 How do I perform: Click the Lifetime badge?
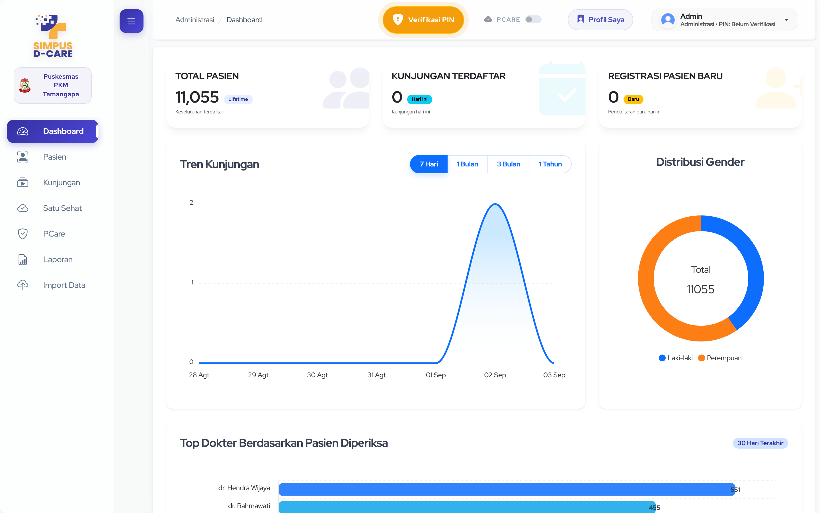coord(238,99)
